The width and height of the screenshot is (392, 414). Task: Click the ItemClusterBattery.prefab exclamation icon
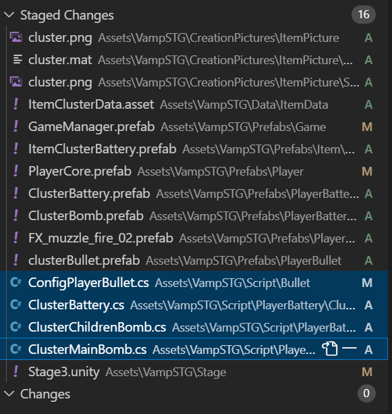pos(16,149)
